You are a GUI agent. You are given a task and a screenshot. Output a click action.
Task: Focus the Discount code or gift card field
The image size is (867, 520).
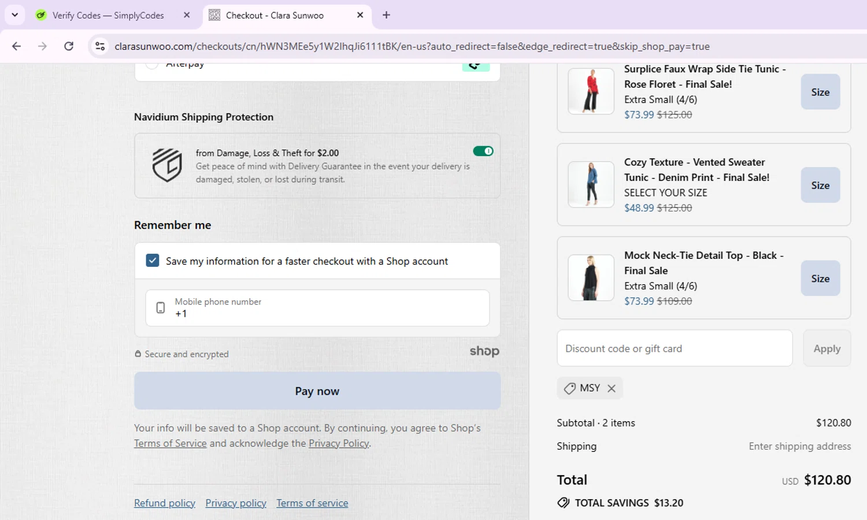click(x=675, y=348)
